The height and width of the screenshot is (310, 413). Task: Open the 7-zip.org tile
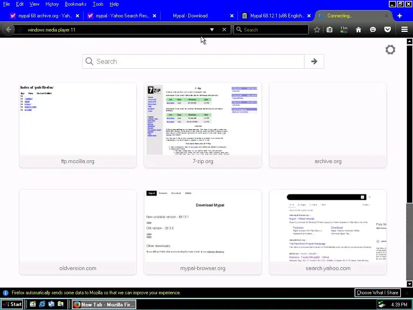pyautogui.click(x=203, y=125)
